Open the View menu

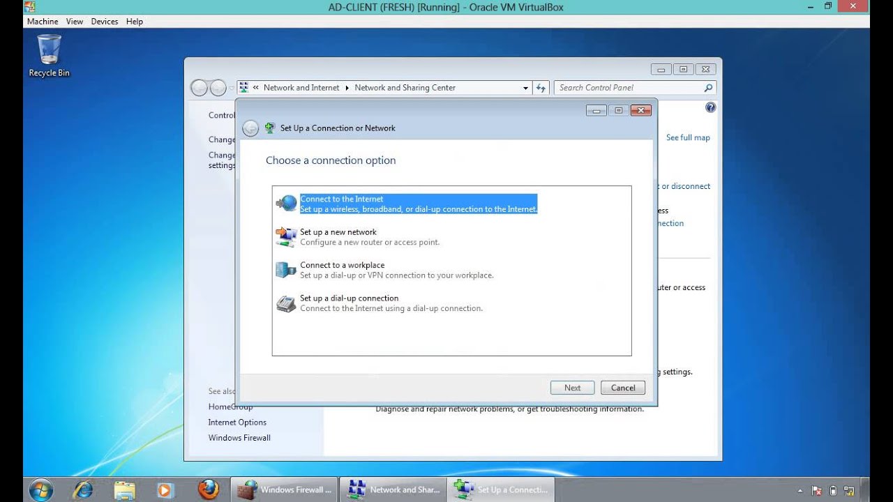point(75,22)
